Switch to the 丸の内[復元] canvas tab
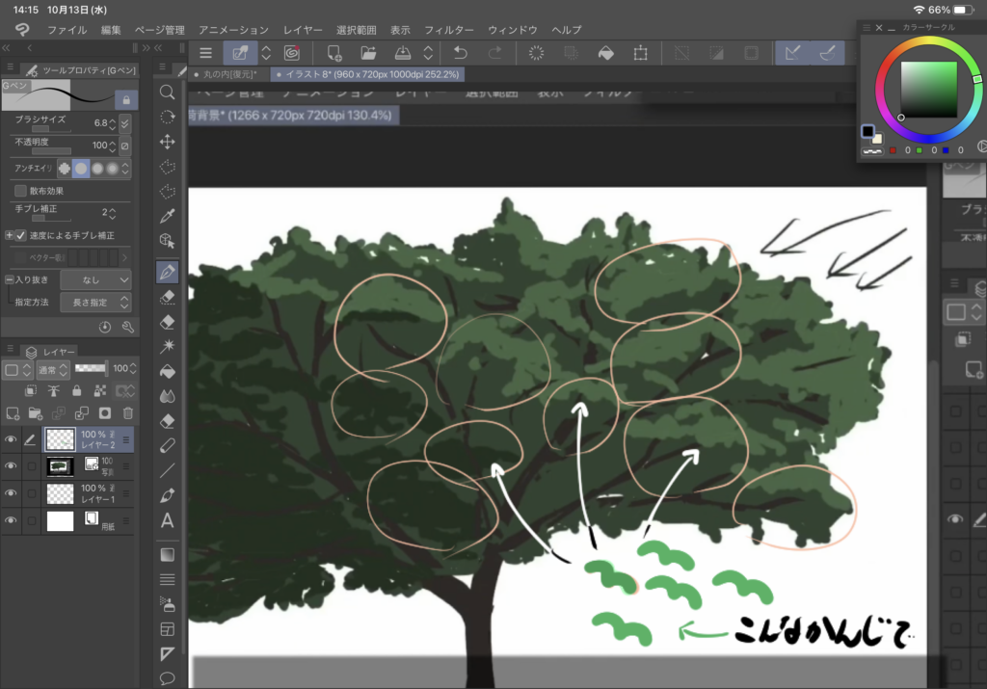The image size is (987, 689). point(227,74)
